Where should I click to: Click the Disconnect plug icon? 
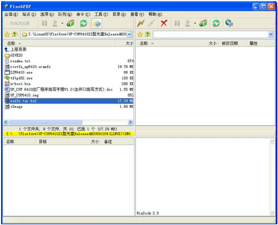click(x=151, y=23)
